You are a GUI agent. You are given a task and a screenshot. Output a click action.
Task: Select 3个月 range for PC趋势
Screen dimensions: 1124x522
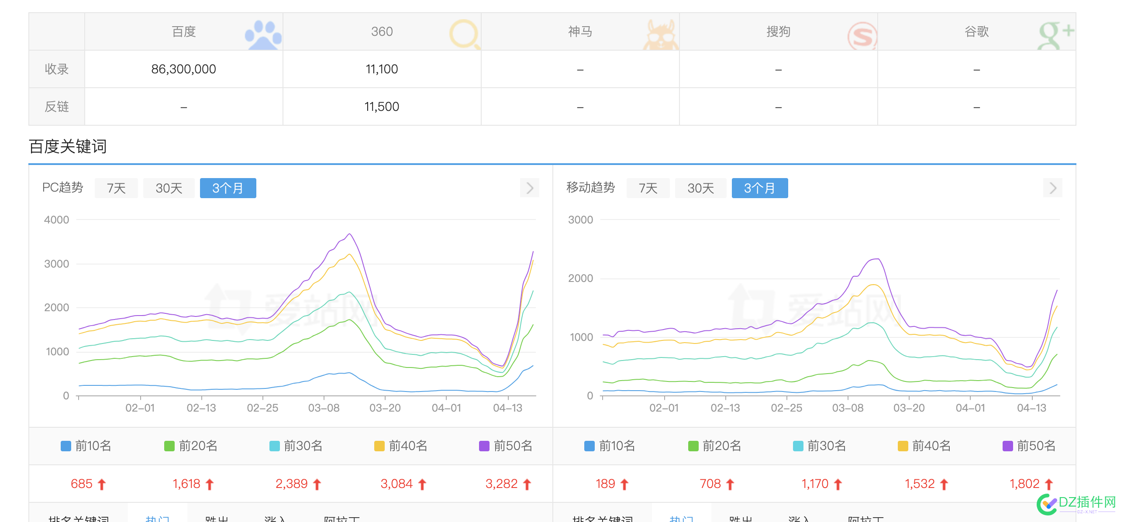[228, 188]
